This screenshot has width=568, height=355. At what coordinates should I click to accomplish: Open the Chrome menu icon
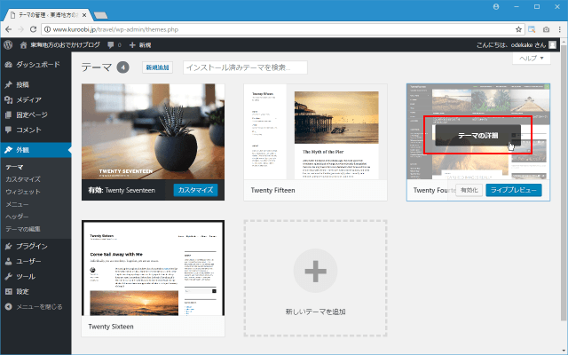point(557,28)
